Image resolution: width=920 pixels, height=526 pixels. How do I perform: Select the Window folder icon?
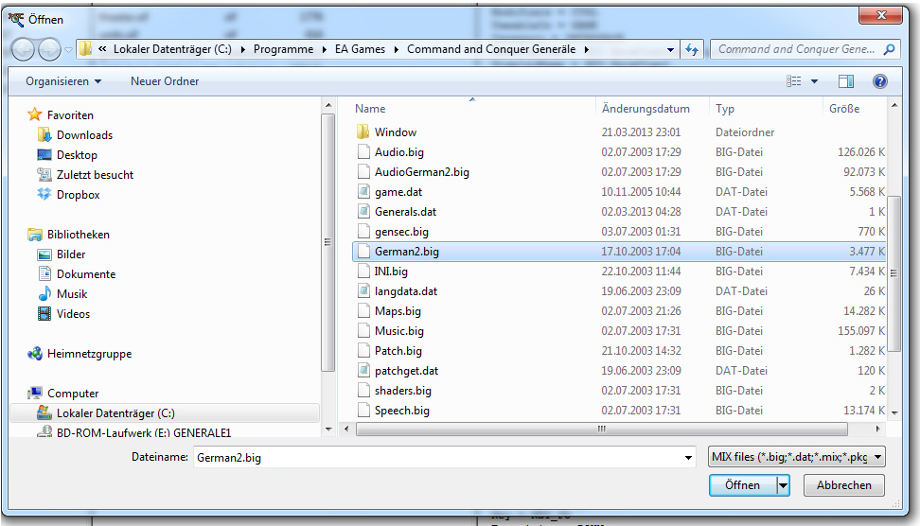tap(363, 131)
